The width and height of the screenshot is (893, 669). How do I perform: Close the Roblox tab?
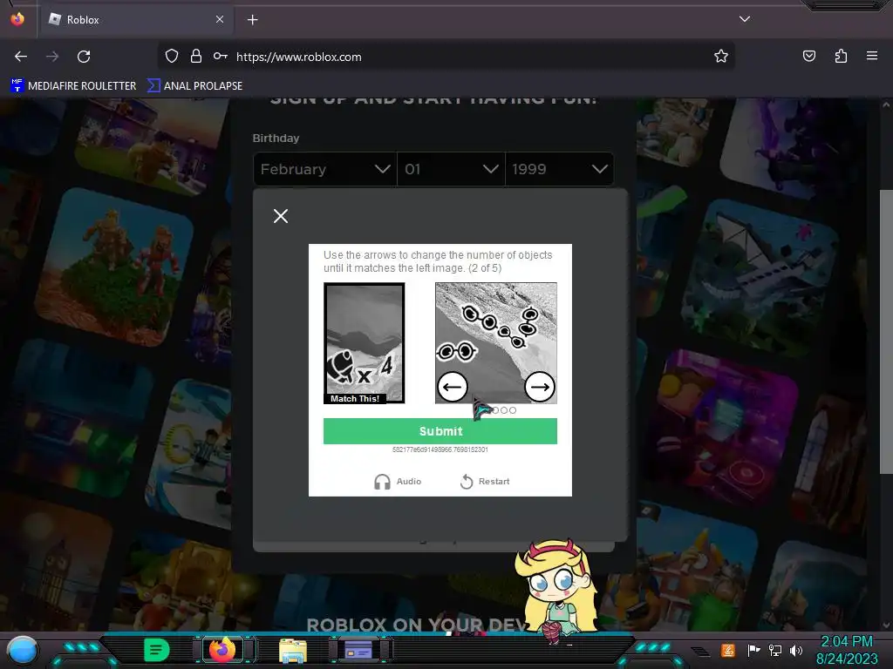click(x=220, y=19)
